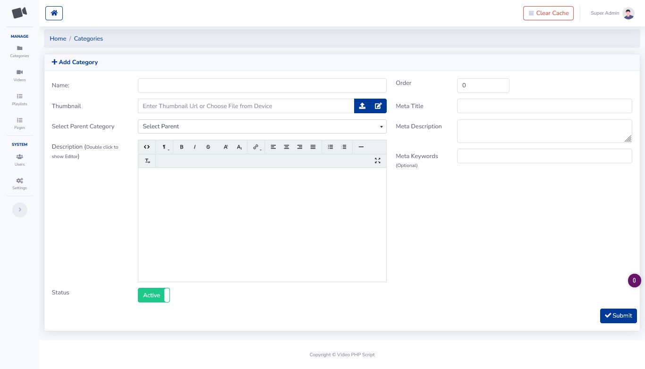Click the home icon button

[x=54, y=13]
